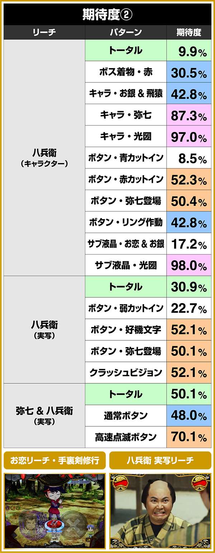Click the 八兵衛 実写リーチ gold label
This screenshot has height=553, width=215.
(160, 460)
